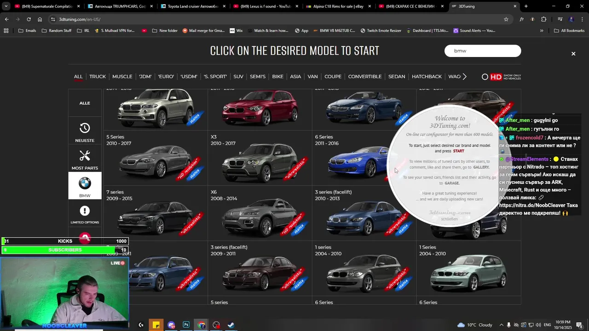Image resolution: width=589 pixels, height=331 pixels.
Task: Open the tab search dropdown arrow
Action: click(6, 6)
